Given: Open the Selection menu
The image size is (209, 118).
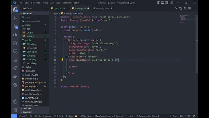Looking at the screenshot, I should (x=36, y=3).
